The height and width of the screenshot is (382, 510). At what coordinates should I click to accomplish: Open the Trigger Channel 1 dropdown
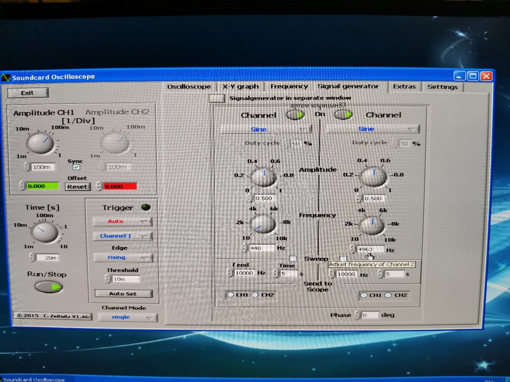[122, 236]
